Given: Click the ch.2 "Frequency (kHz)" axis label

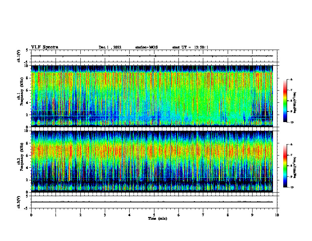Looking at the screenshot, I should coord(22,157).
